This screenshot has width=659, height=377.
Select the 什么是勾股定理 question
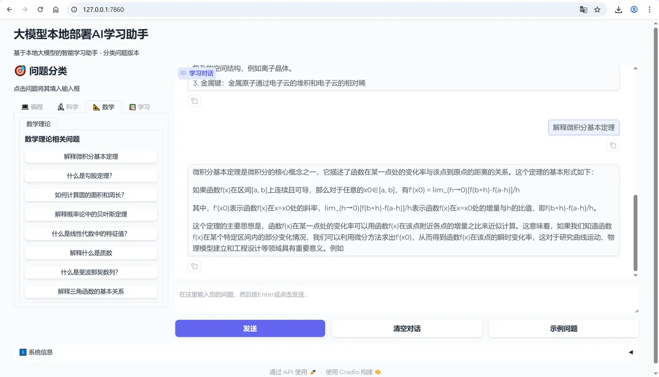91,176
